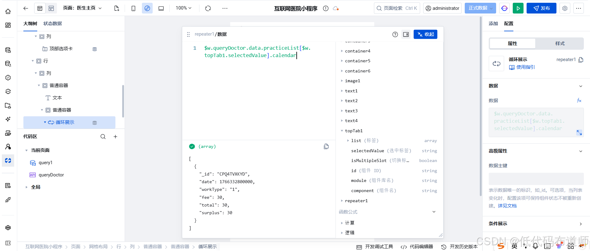Open the 使用指引 guide link
Image resolution: width=590 pixels, height=251 pixels.
(522, 67)
